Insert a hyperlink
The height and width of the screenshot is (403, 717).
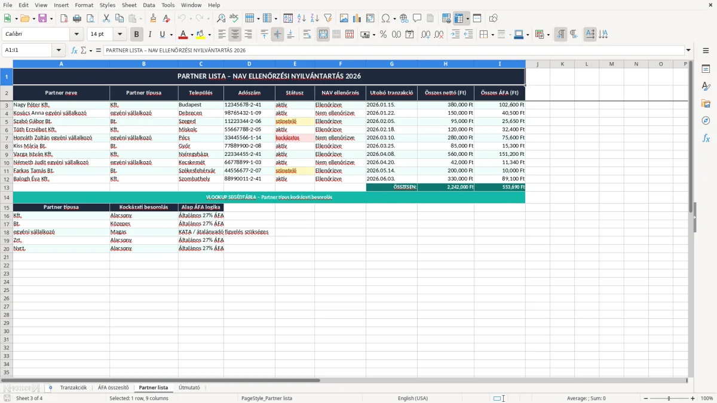[x=404, y=19]
